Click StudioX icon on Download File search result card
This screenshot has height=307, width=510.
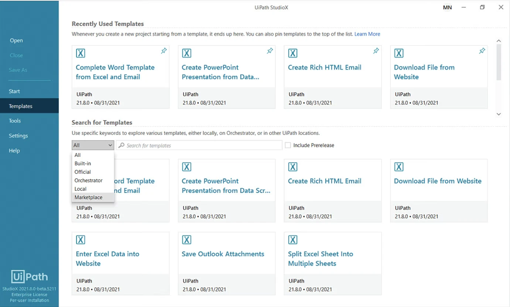[398, 167]
